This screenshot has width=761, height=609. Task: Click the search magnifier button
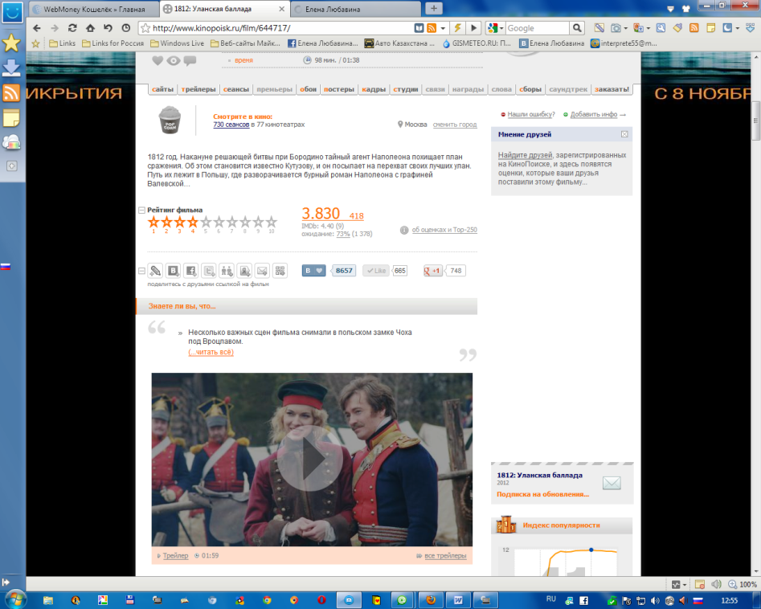(x=576, y=27)
